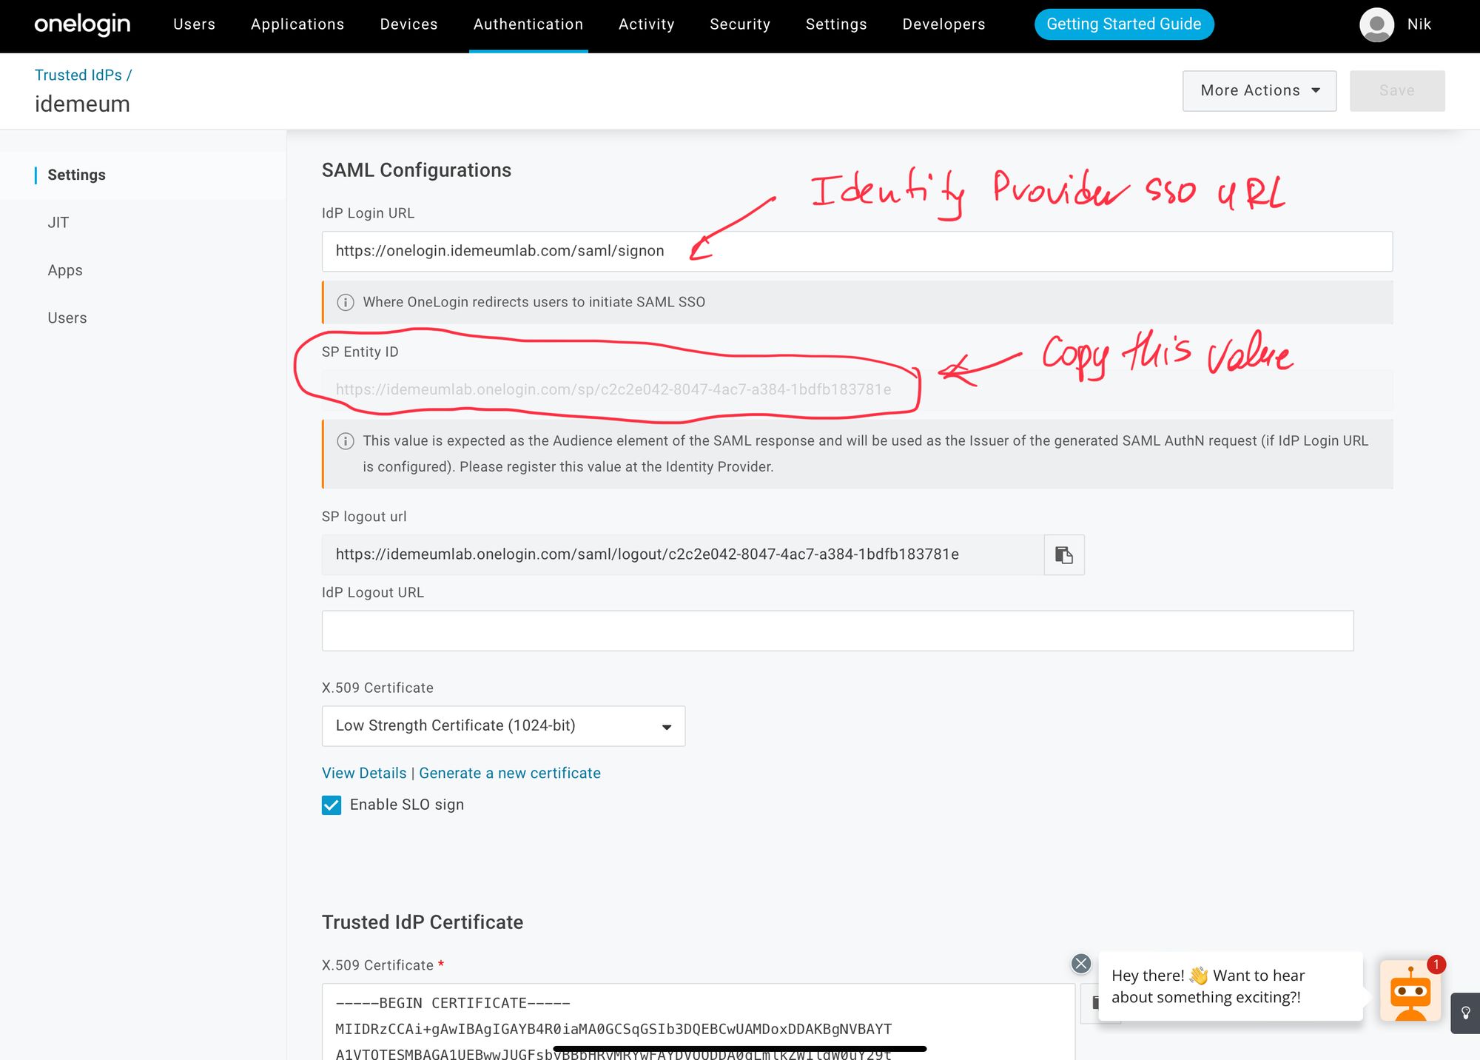Click the Save button

click(1397, 90)
